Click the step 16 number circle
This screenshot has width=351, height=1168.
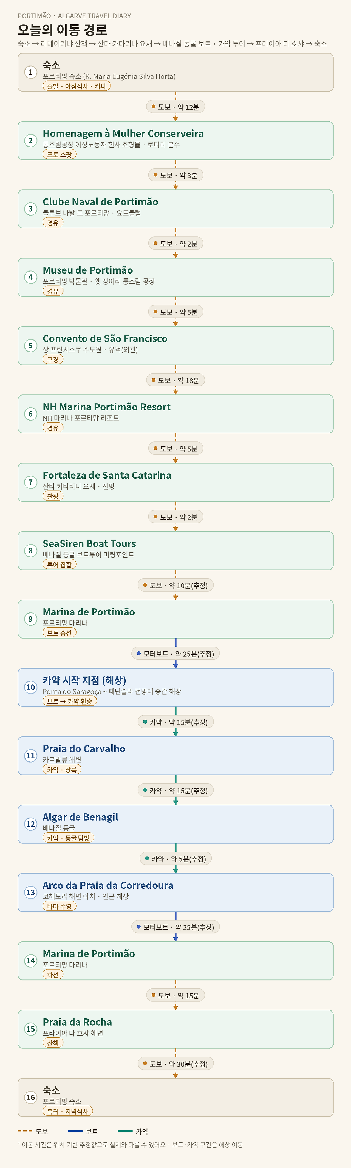coord(31,1097)
